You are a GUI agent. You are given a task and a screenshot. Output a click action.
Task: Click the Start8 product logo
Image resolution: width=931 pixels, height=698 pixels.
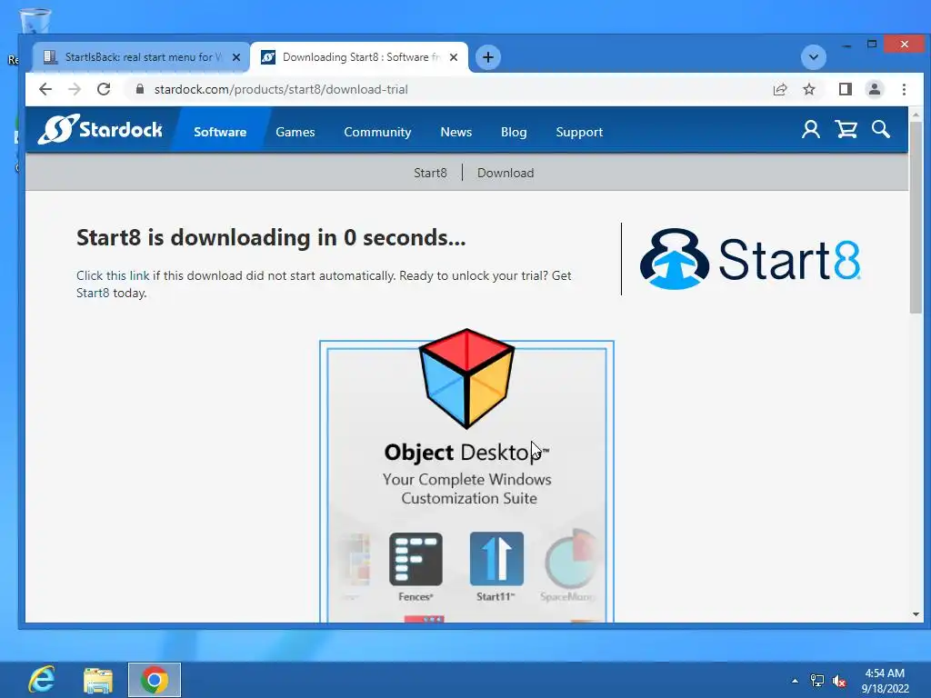(750, 259)
